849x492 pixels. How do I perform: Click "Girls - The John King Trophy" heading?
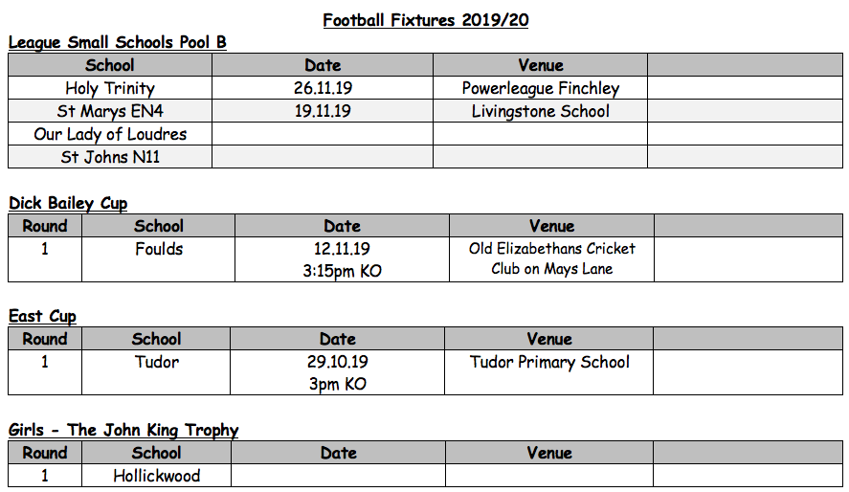point(123,430)
